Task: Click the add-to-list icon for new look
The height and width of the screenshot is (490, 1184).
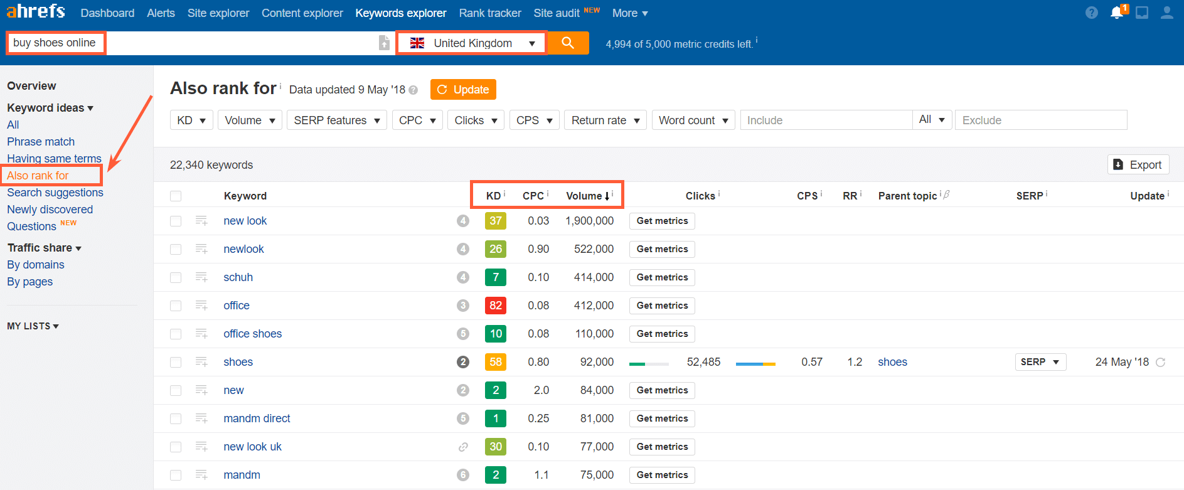Action: (x=201, y=221)
